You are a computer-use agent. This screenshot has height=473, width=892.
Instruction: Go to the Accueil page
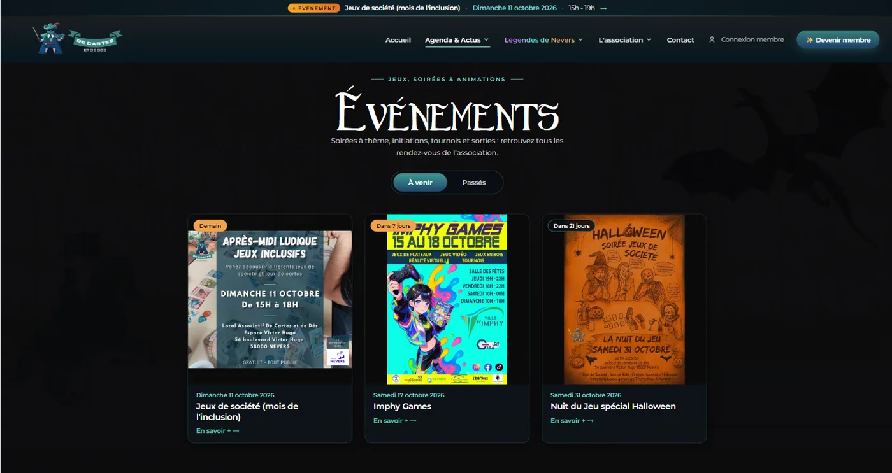pos(398,40)
